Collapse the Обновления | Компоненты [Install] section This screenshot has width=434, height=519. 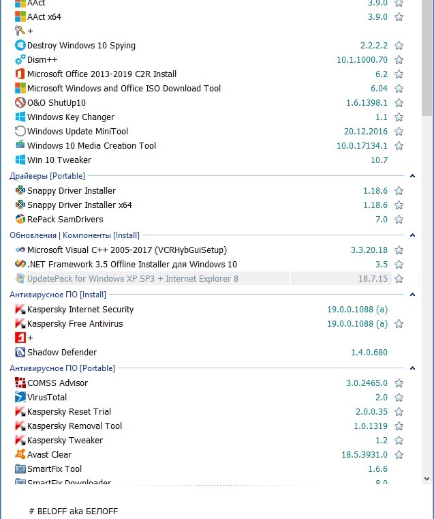(412, 235)
